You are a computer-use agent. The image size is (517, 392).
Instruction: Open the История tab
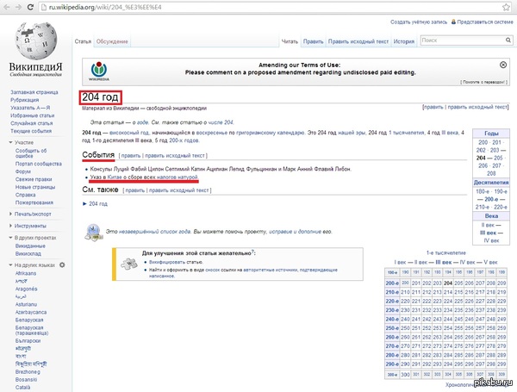[404, 41]
